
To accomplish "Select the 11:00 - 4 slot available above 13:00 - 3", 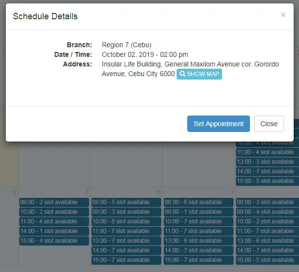I will pyautogui.click(x=267, y=152).
